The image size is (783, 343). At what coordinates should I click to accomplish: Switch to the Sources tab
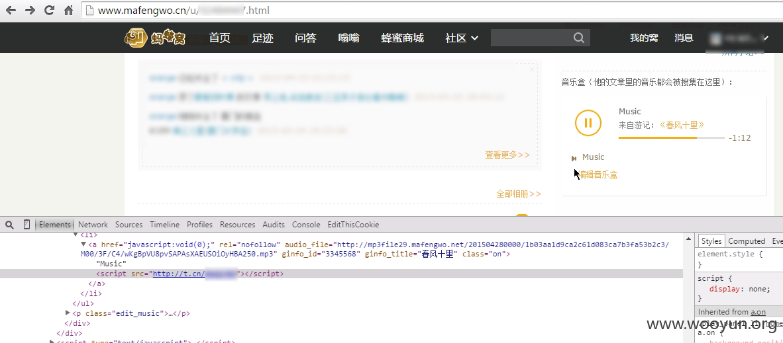[129, 225]
